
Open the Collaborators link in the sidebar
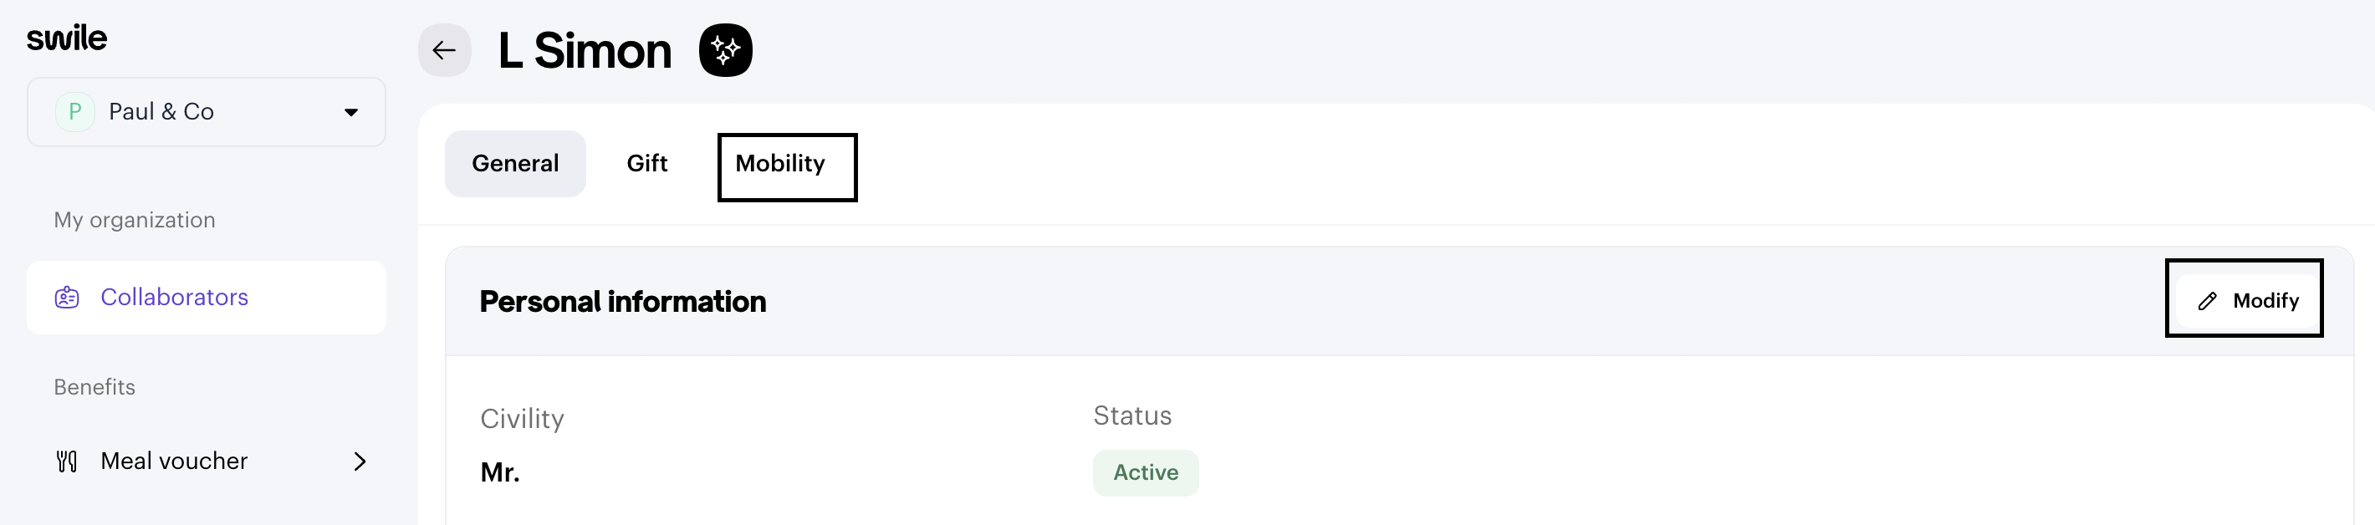pos(174,298)
